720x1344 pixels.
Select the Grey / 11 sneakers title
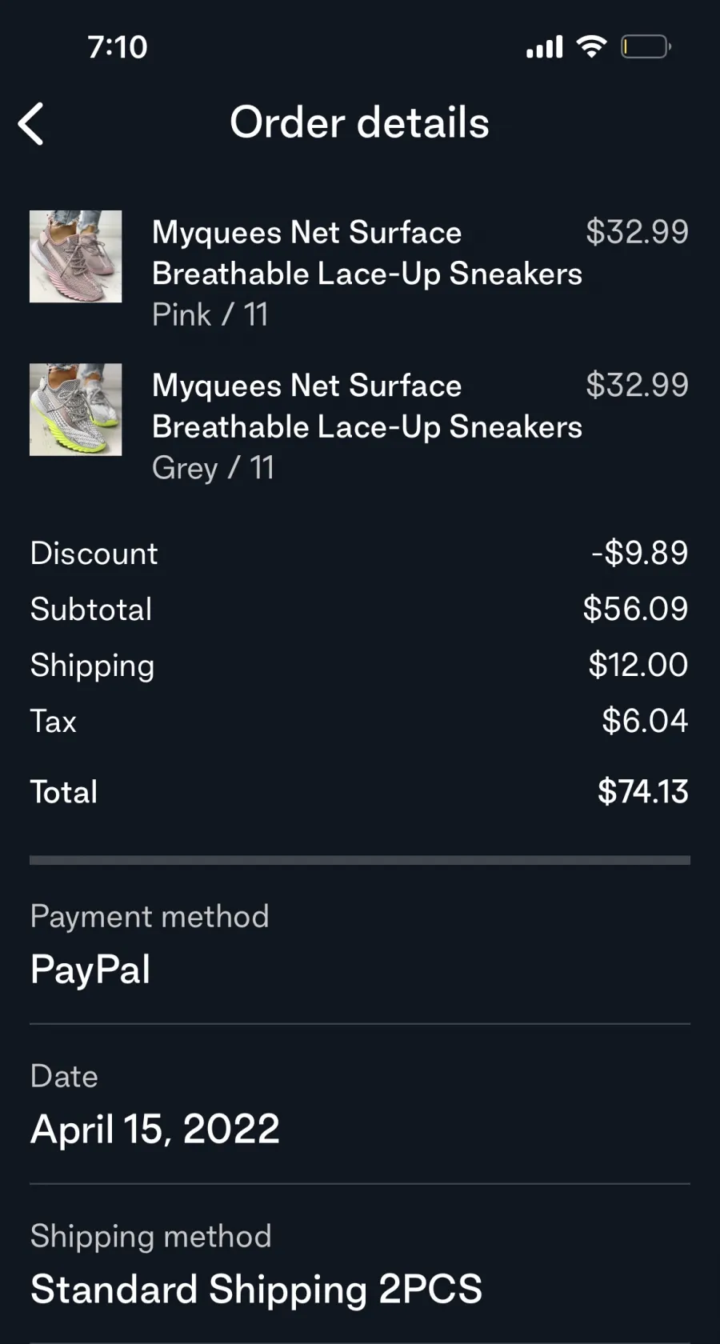tap(367, 406)
